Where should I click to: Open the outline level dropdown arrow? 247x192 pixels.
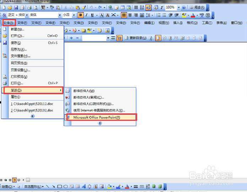click(108, 38)
